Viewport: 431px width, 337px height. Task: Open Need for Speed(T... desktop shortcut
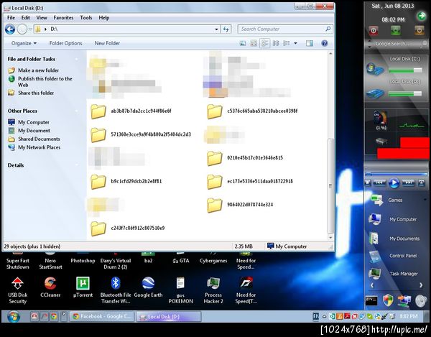coord(246,290)
